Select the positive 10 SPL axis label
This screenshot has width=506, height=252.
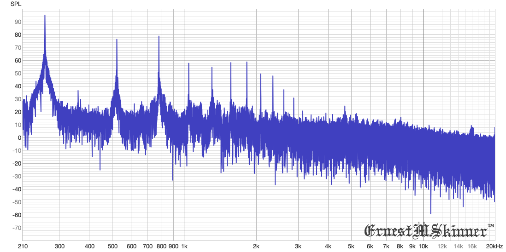[18, 125]
